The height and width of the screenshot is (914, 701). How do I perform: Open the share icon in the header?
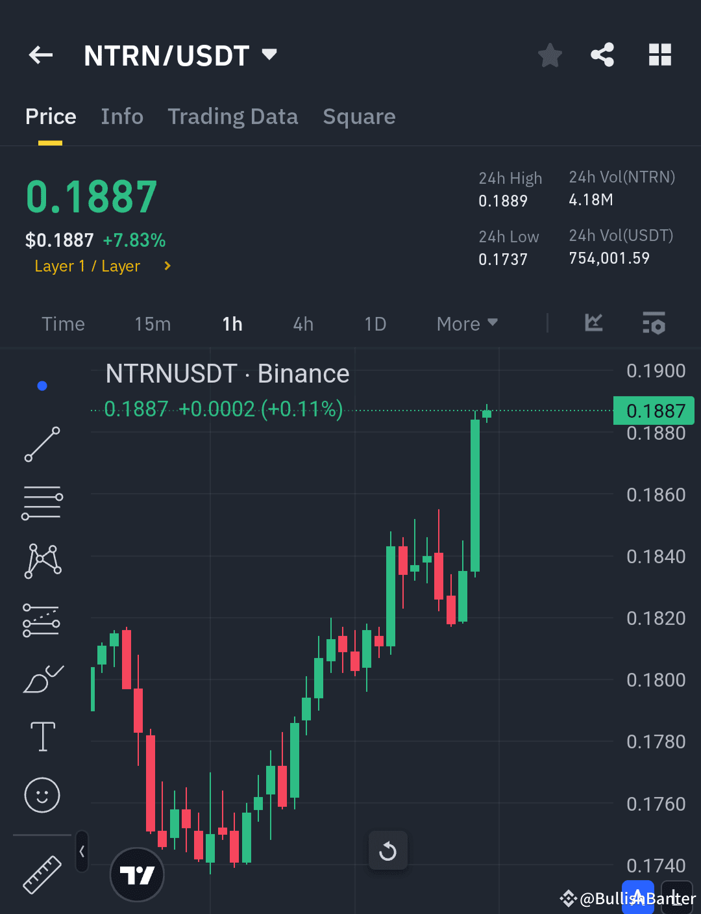coord(602,55)
